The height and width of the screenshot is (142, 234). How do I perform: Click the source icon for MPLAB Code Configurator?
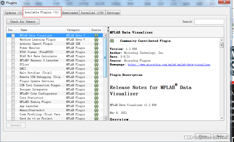click(96, 94)
